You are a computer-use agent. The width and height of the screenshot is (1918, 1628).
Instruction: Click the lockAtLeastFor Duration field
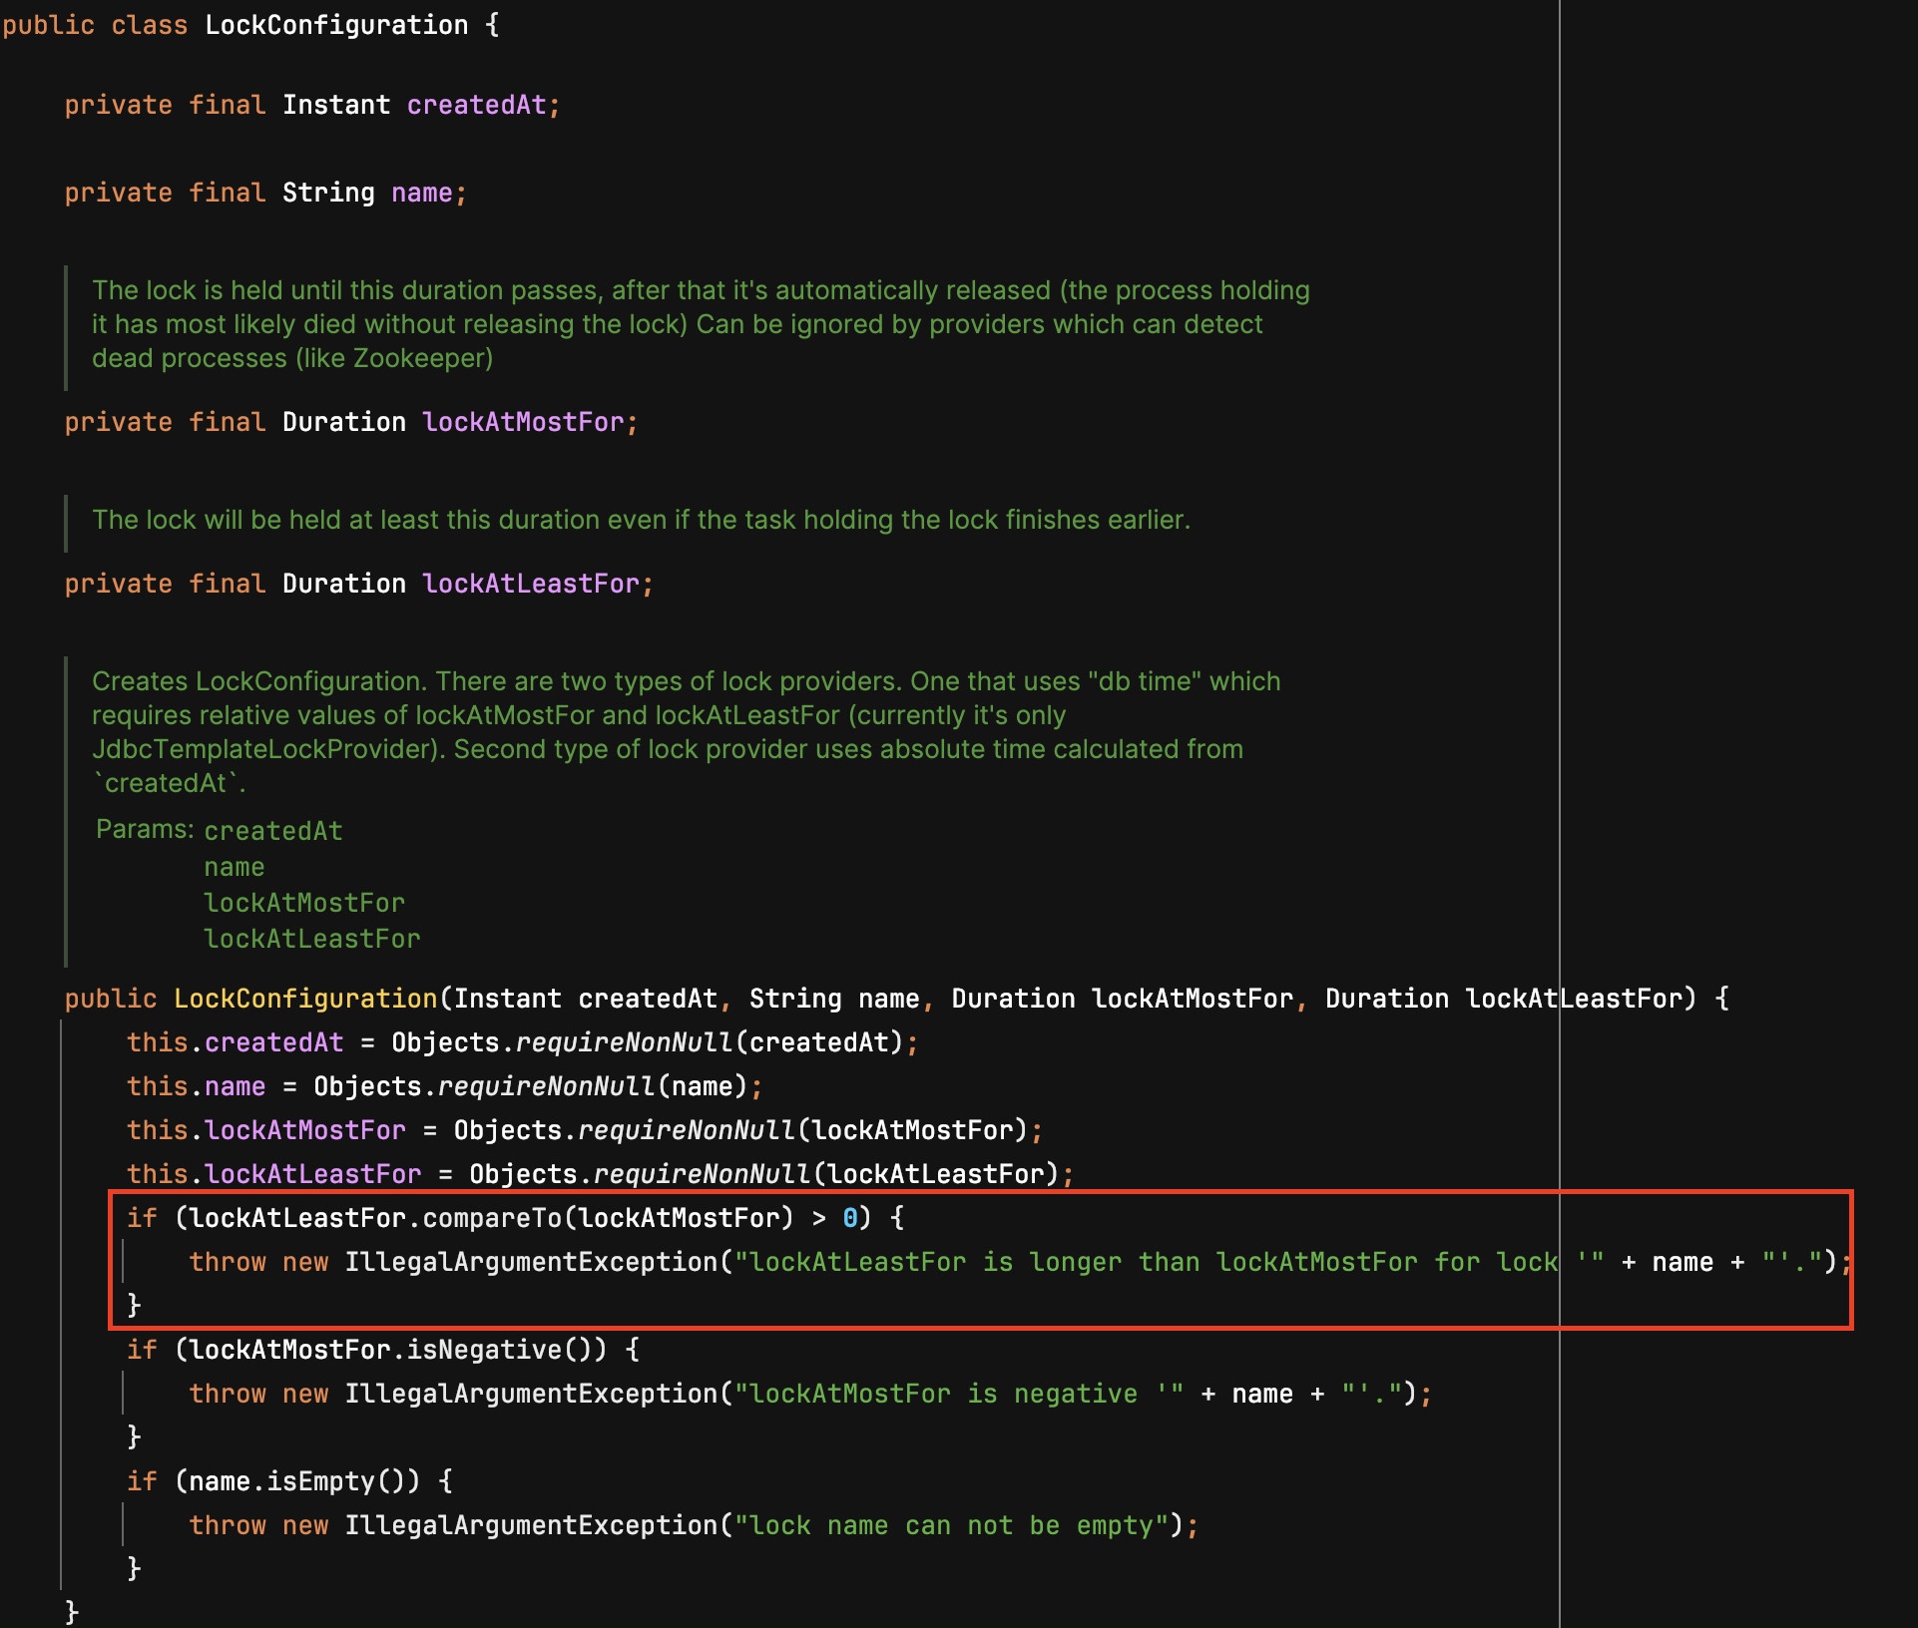tap(531, 584)
